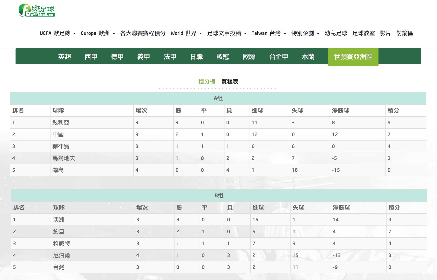Viewport: 437px width, 280px height.
Task: Go to 幼兒足球 page
Action: (x=336, y=33)
